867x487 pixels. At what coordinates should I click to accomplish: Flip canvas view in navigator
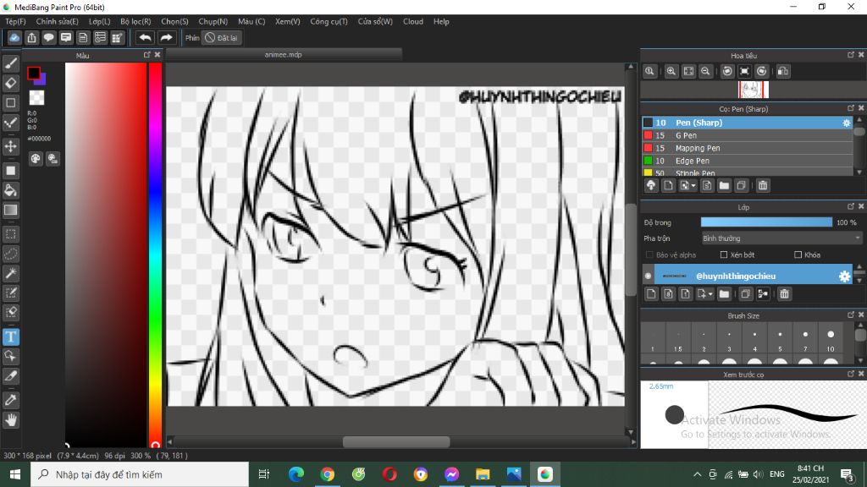783,71
